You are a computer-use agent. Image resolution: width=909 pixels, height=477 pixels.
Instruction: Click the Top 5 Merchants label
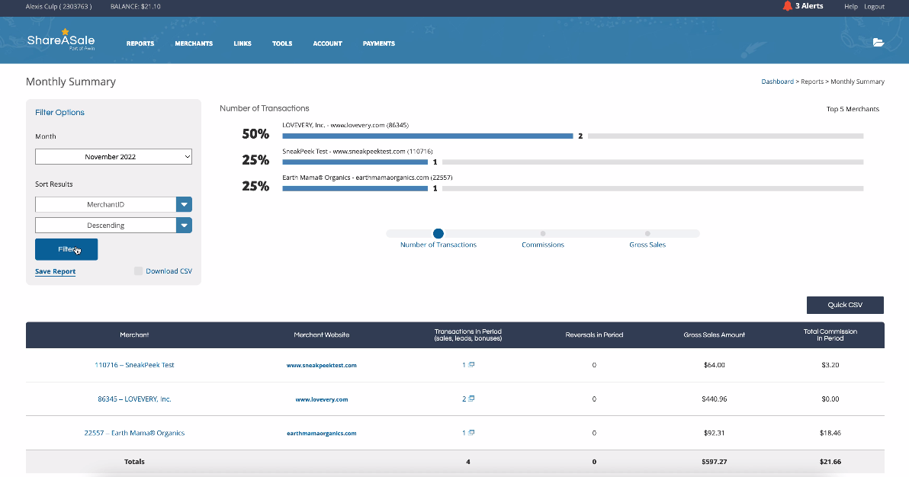pyautogui.click(x=853, y=109)
